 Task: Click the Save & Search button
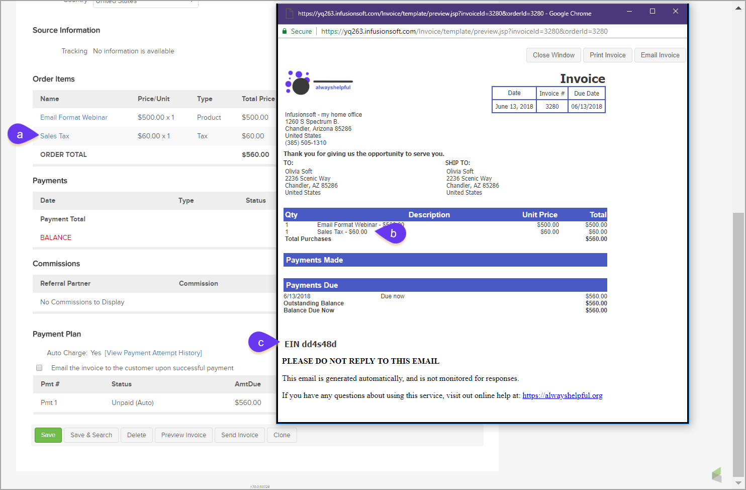pyautogui.click(x=91, y=435)
